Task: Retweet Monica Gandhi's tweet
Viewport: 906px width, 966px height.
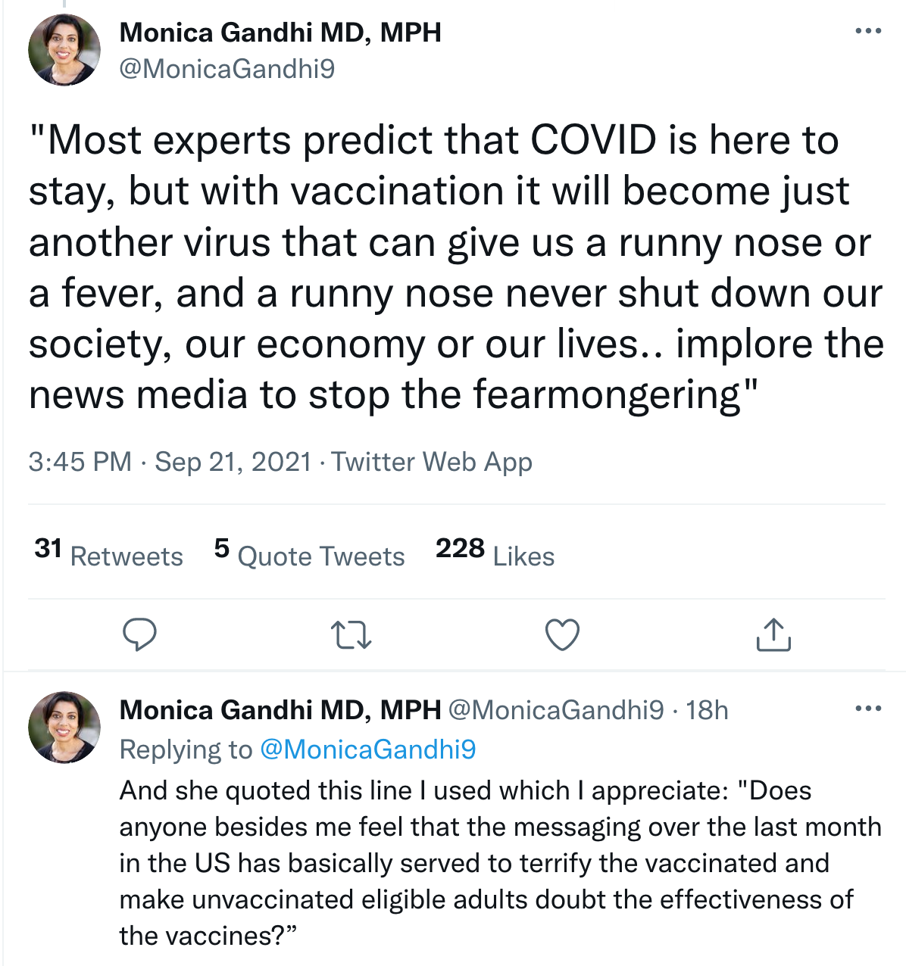Action: (352, 634)
